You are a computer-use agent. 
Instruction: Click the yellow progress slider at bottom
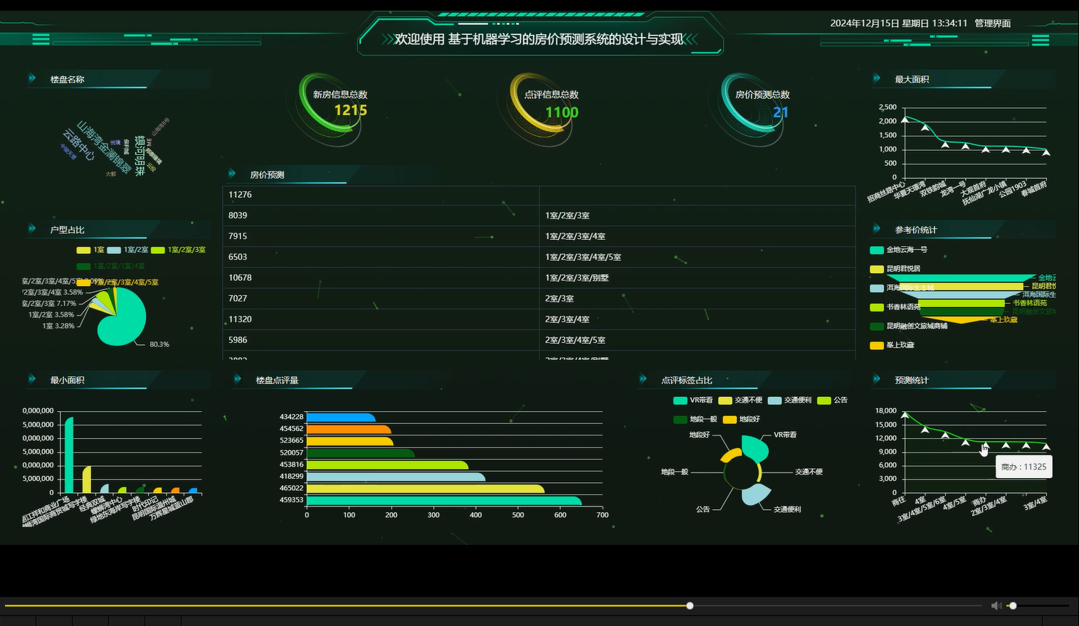(x=688, y=605)
